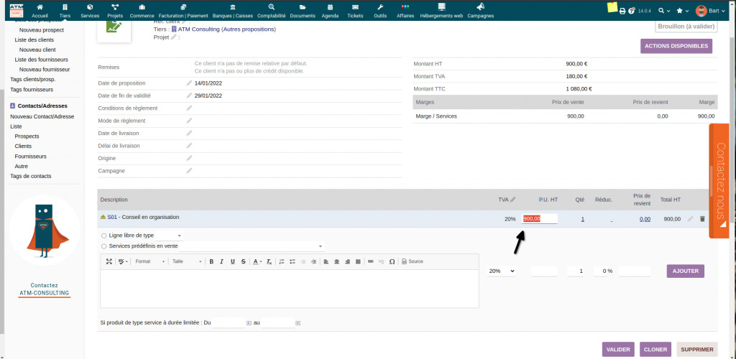Open Ligne libre de type dropdown
736x359 pixels.
pyautogui.click(x=169, y=236)
